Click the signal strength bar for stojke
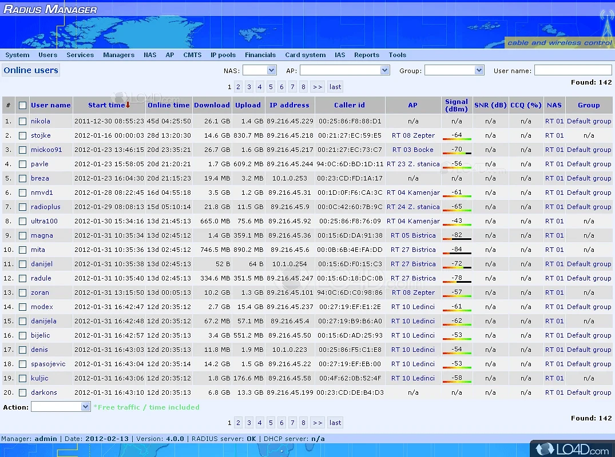 pos(457,139)
